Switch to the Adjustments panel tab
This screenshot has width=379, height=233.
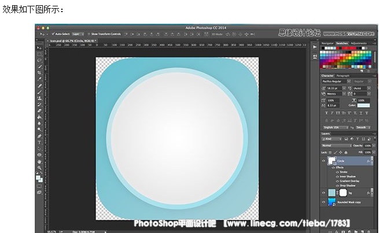tap(359, 43)
